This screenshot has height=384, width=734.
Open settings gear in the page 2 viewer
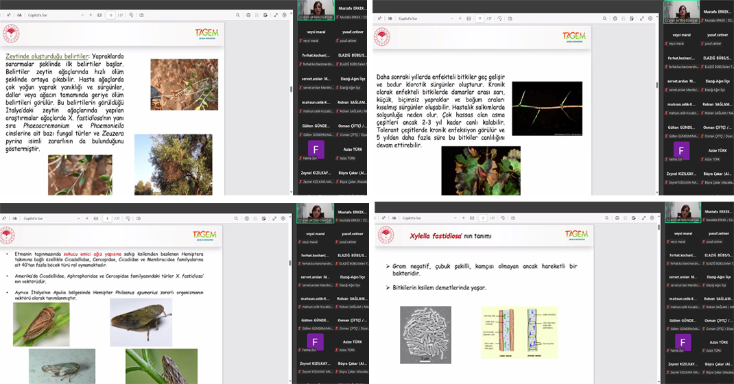click(x=650, y=218)
